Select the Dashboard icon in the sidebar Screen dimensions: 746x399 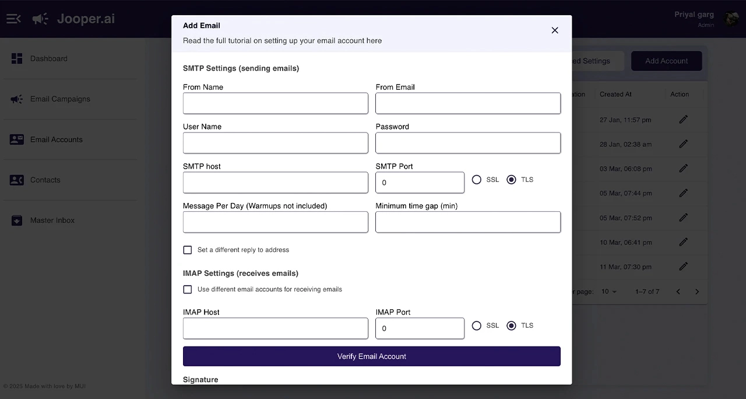[x=17, y=58]
